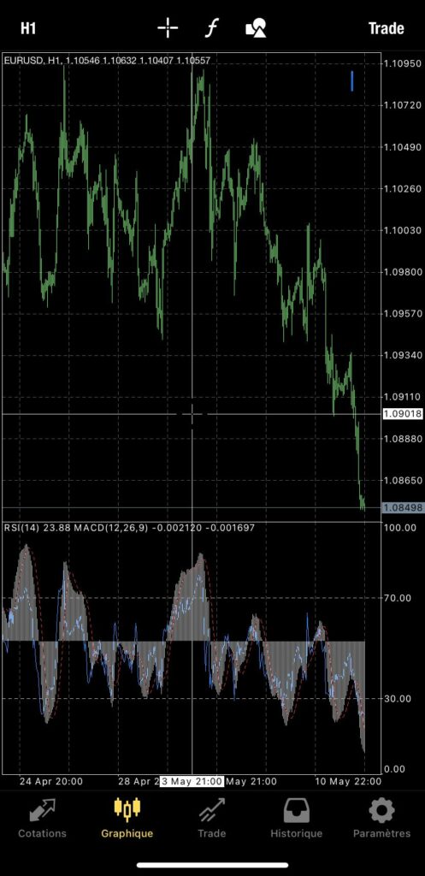This screenshot has height=876, width=425.
Task: Click the current price label 1.08498
Action: pyautogui.click(x=403, y=508)
